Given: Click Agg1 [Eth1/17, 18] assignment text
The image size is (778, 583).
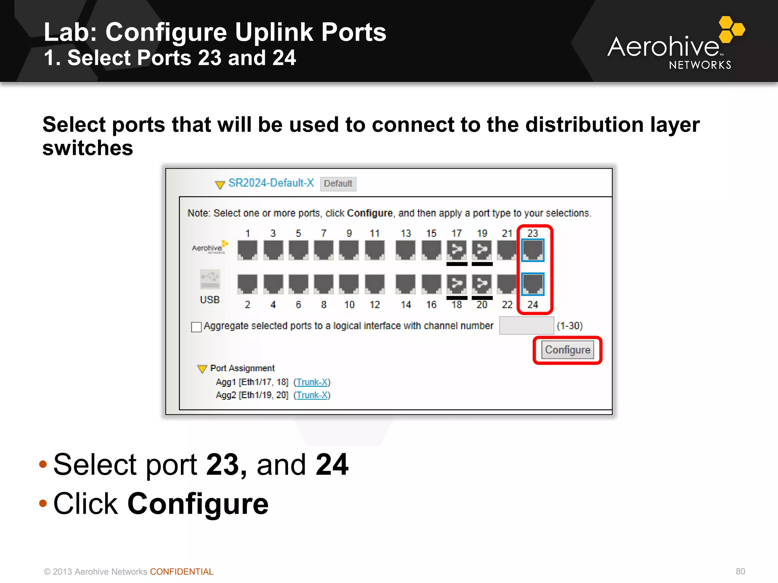Looking at the screenshot, I should (252, 382).
